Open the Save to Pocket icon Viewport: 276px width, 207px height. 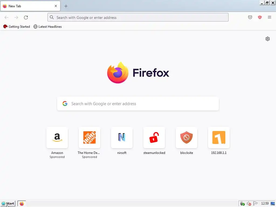click(x=250, y=17)
